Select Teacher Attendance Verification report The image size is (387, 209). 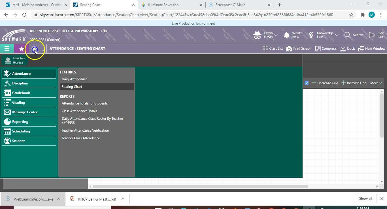[x=85, y=130]
